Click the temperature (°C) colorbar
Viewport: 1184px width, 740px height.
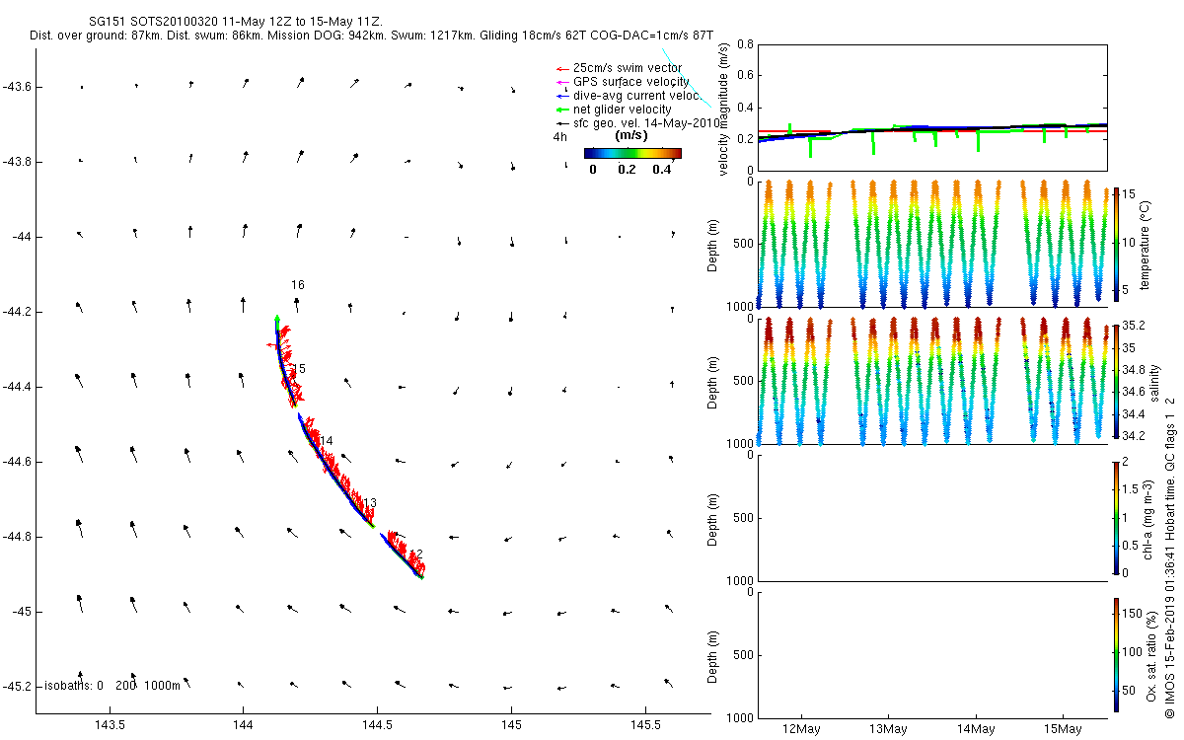tap(1116, 243)
